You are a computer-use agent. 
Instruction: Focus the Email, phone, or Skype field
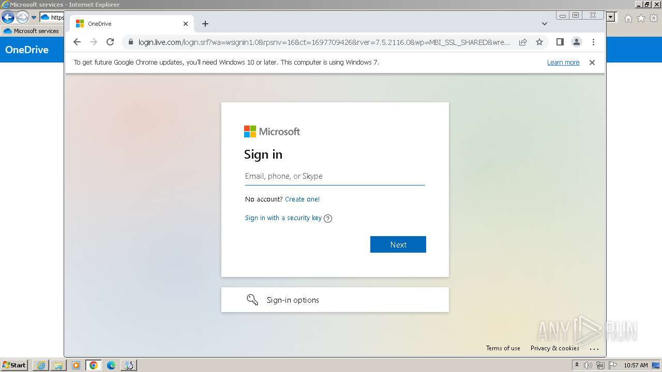tap(335, 176)
